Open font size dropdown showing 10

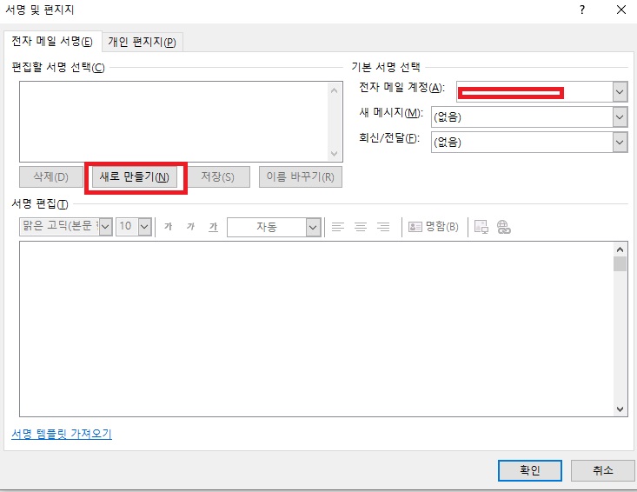144,227
